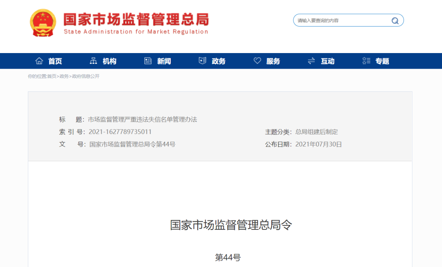Click the 新闻 news icon
The image size is (442, 267).
pyautogui.click(x=148, y=60)
